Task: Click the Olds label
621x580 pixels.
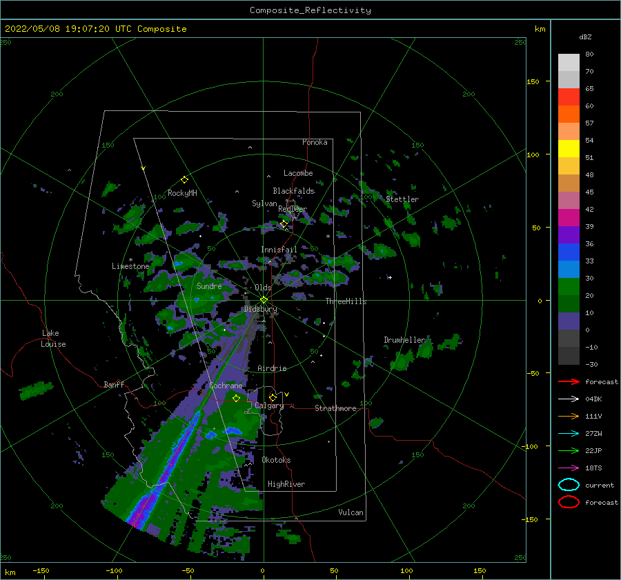Action: pos(263,288)
